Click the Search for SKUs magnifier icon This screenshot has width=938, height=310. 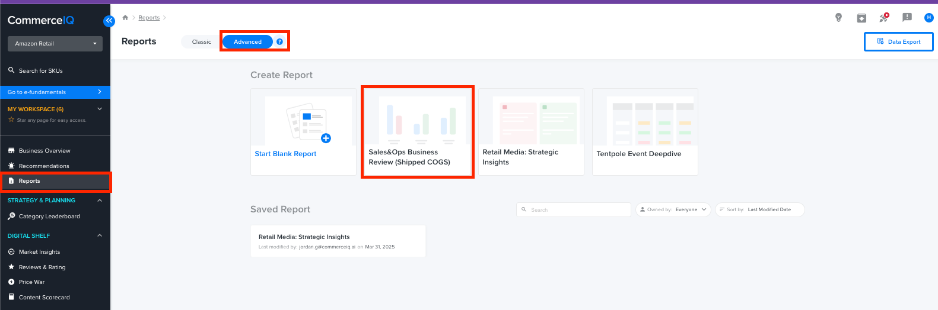tap(11, 70)
